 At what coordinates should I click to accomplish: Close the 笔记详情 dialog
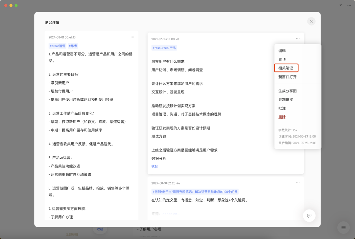click(x=311, y=21)
